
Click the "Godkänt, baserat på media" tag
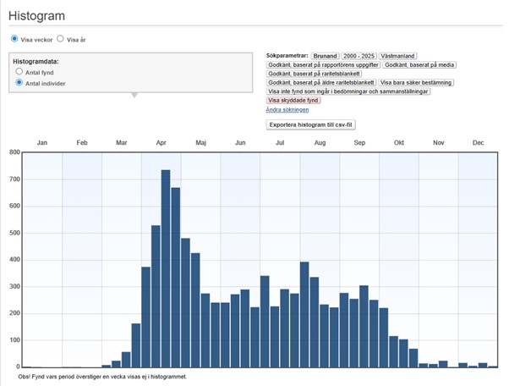pyautogui.click(x=419, y=64)
